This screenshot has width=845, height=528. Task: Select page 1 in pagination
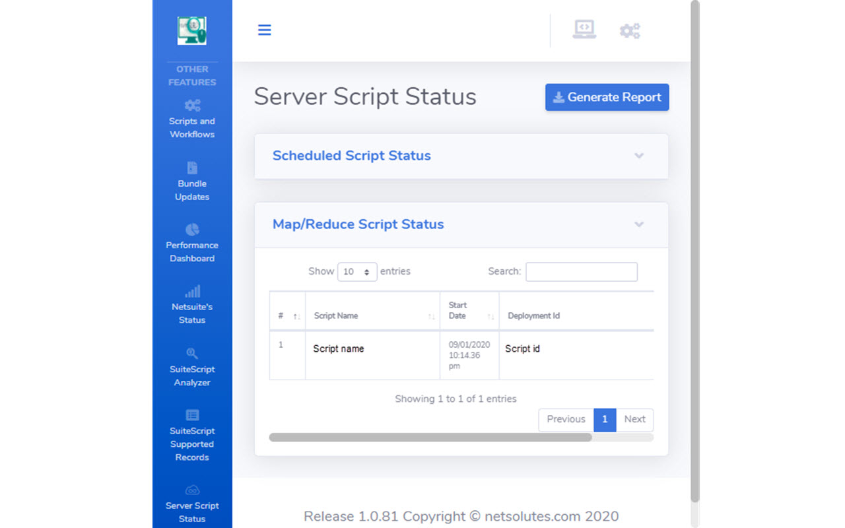[605, 420]
